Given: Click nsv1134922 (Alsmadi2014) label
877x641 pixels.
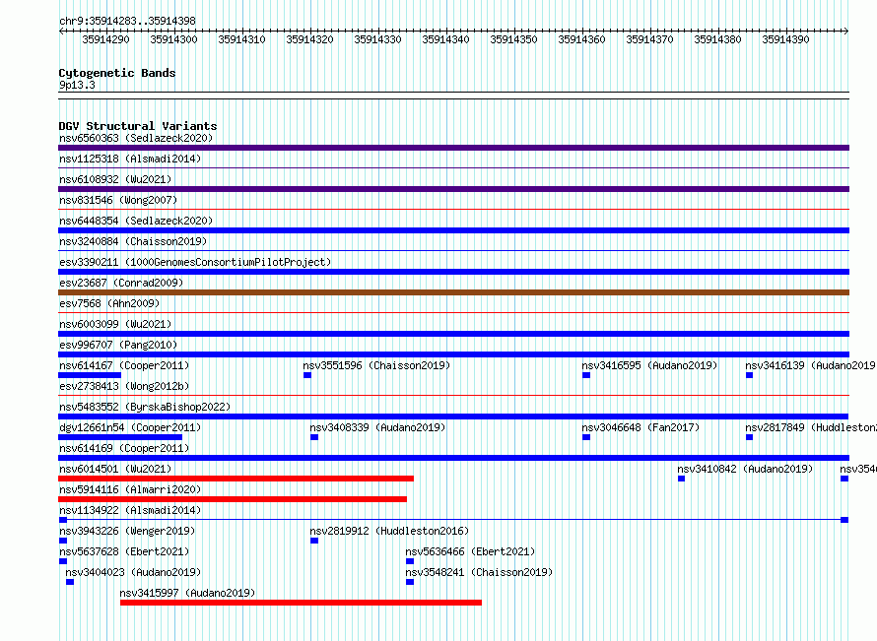Looking at the screenshot, I should [x=130, y=510].
